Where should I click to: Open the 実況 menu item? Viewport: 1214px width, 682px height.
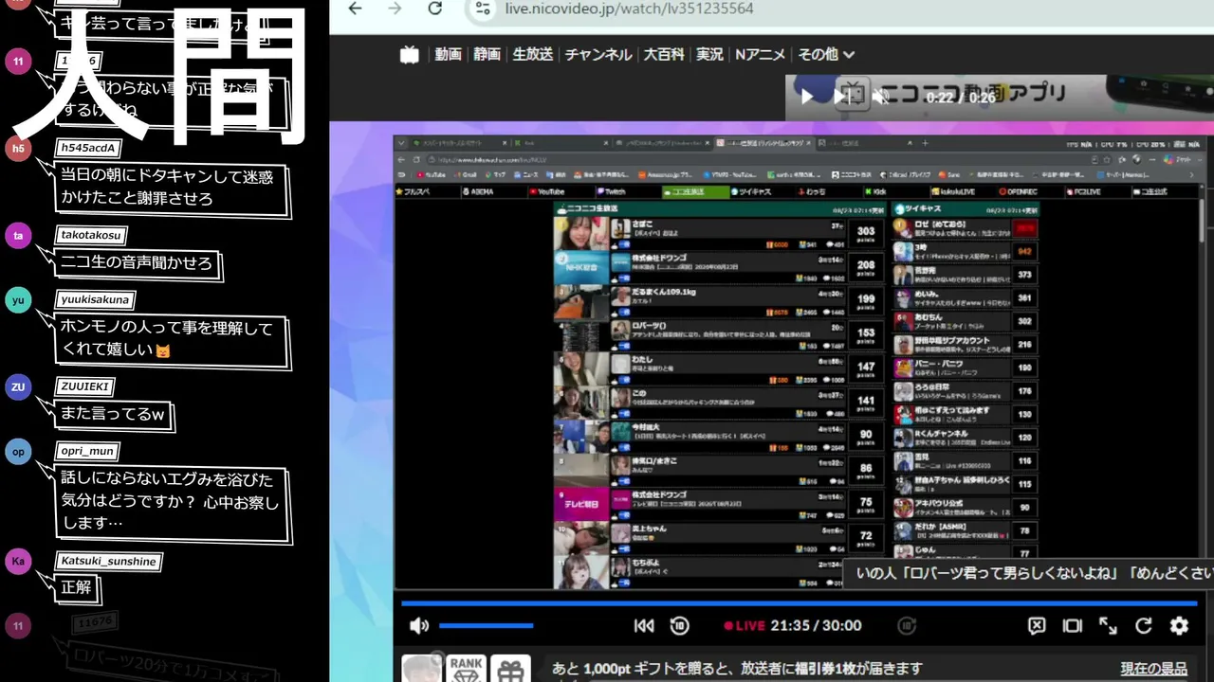click(709, 55)
